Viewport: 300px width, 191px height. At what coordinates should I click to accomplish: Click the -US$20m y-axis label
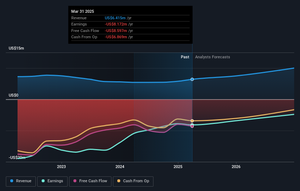click(17, 157)
